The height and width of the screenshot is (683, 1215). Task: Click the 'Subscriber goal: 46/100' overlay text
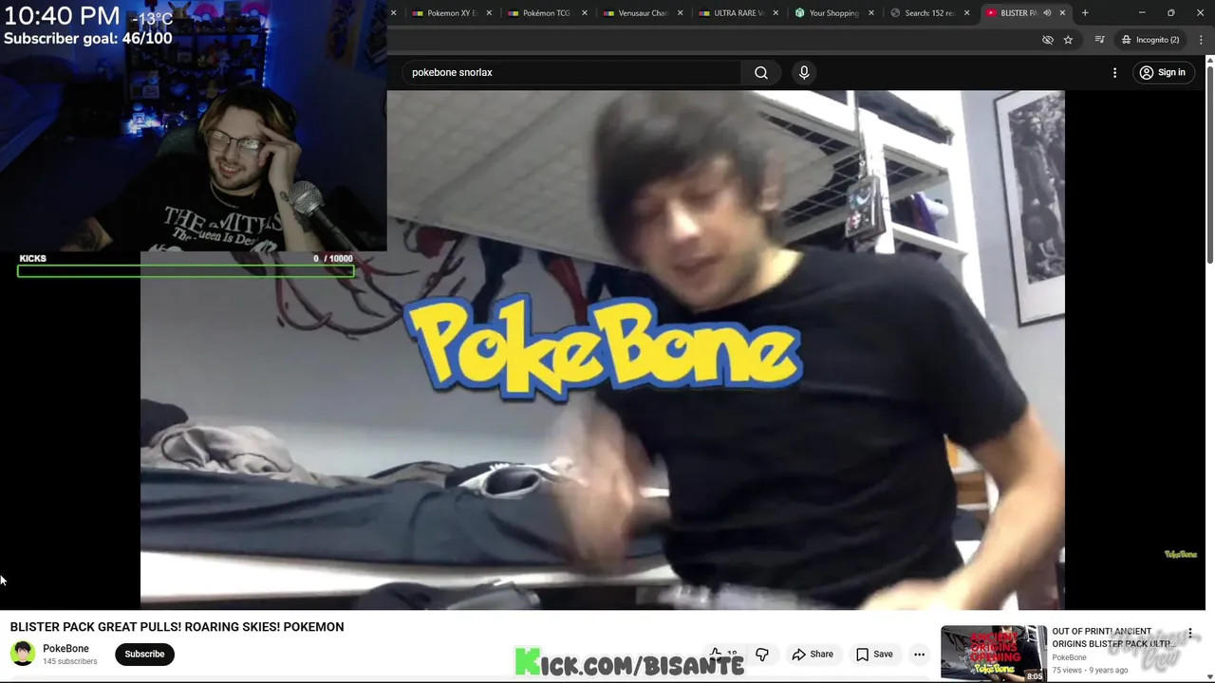88,39
